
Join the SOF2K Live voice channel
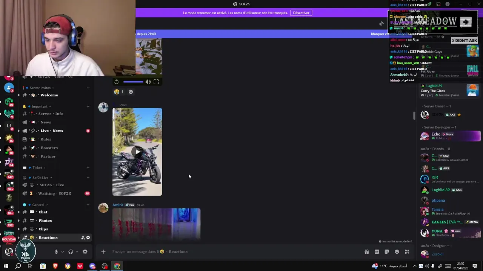click(57, 185)
